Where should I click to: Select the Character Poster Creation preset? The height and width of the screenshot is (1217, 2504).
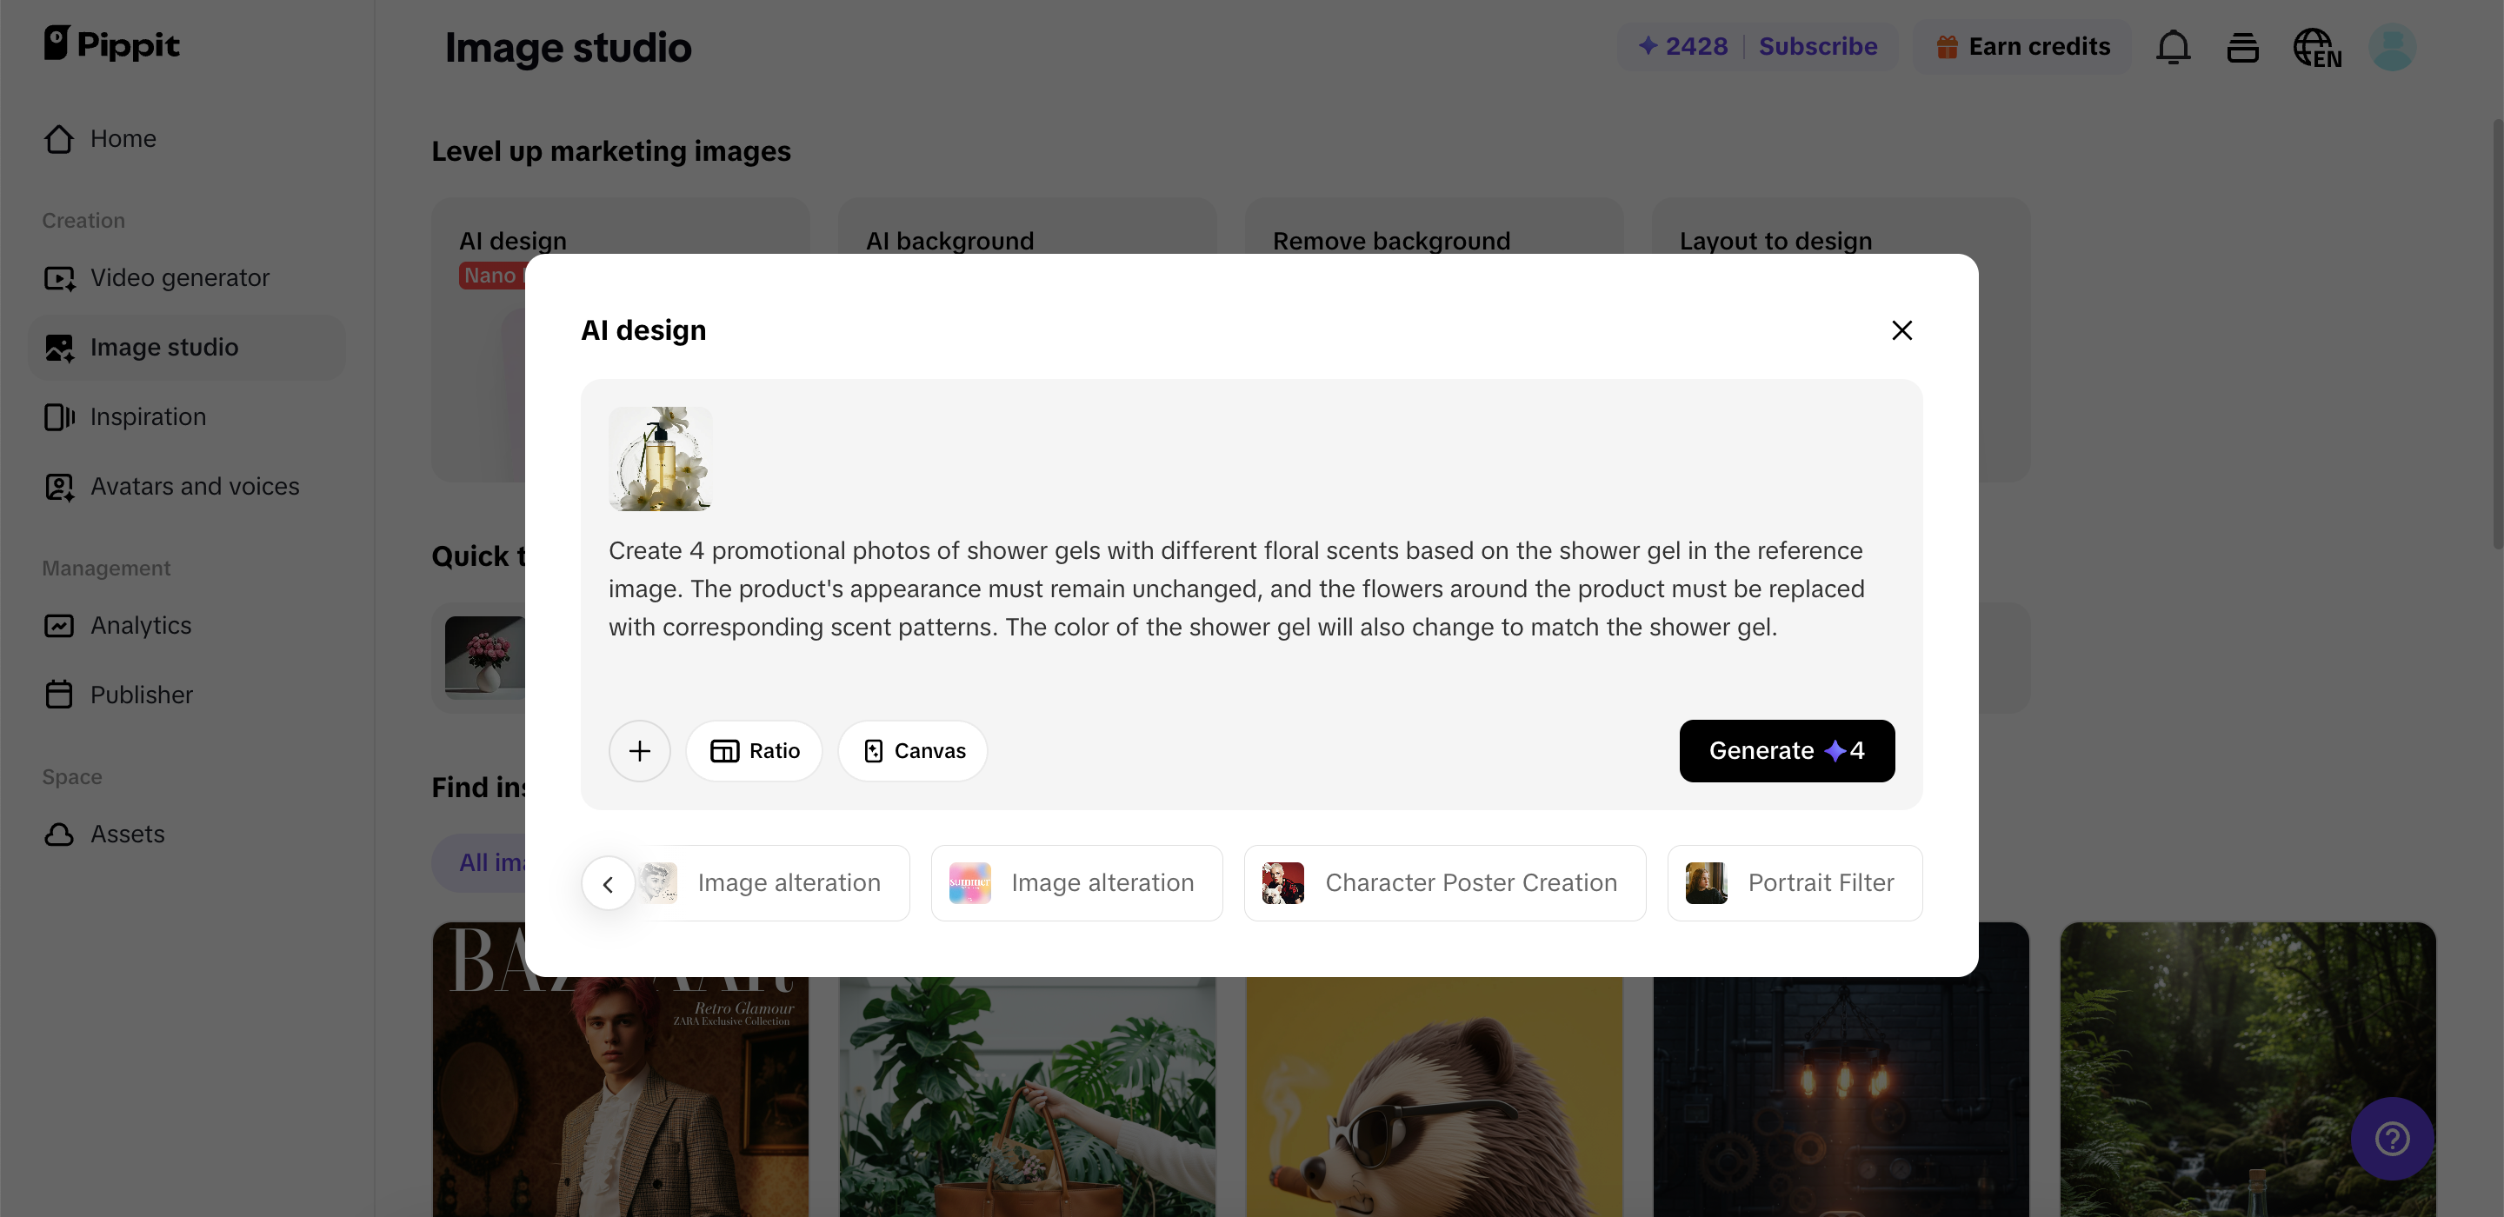pyautogui.click(x=1444, y=882)
